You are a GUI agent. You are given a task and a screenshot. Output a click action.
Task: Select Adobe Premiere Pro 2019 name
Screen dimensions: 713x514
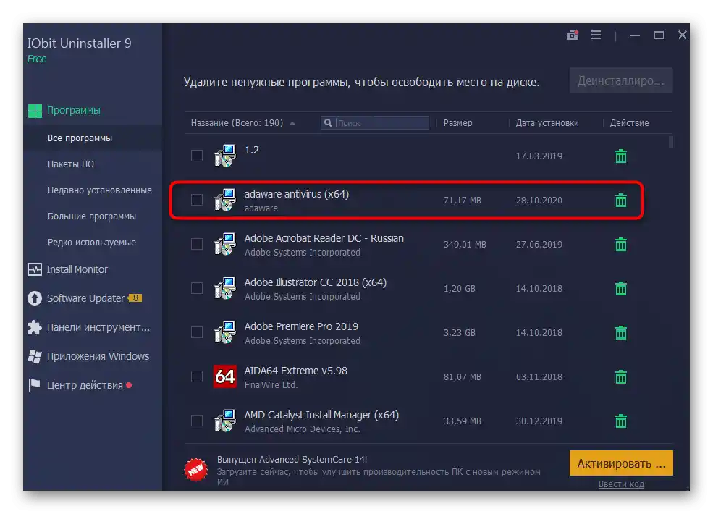(x=301, y=326)
